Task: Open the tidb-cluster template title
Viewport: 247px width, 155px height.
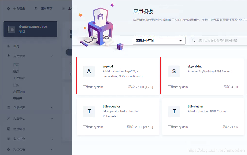Action: tap(195, 106)
